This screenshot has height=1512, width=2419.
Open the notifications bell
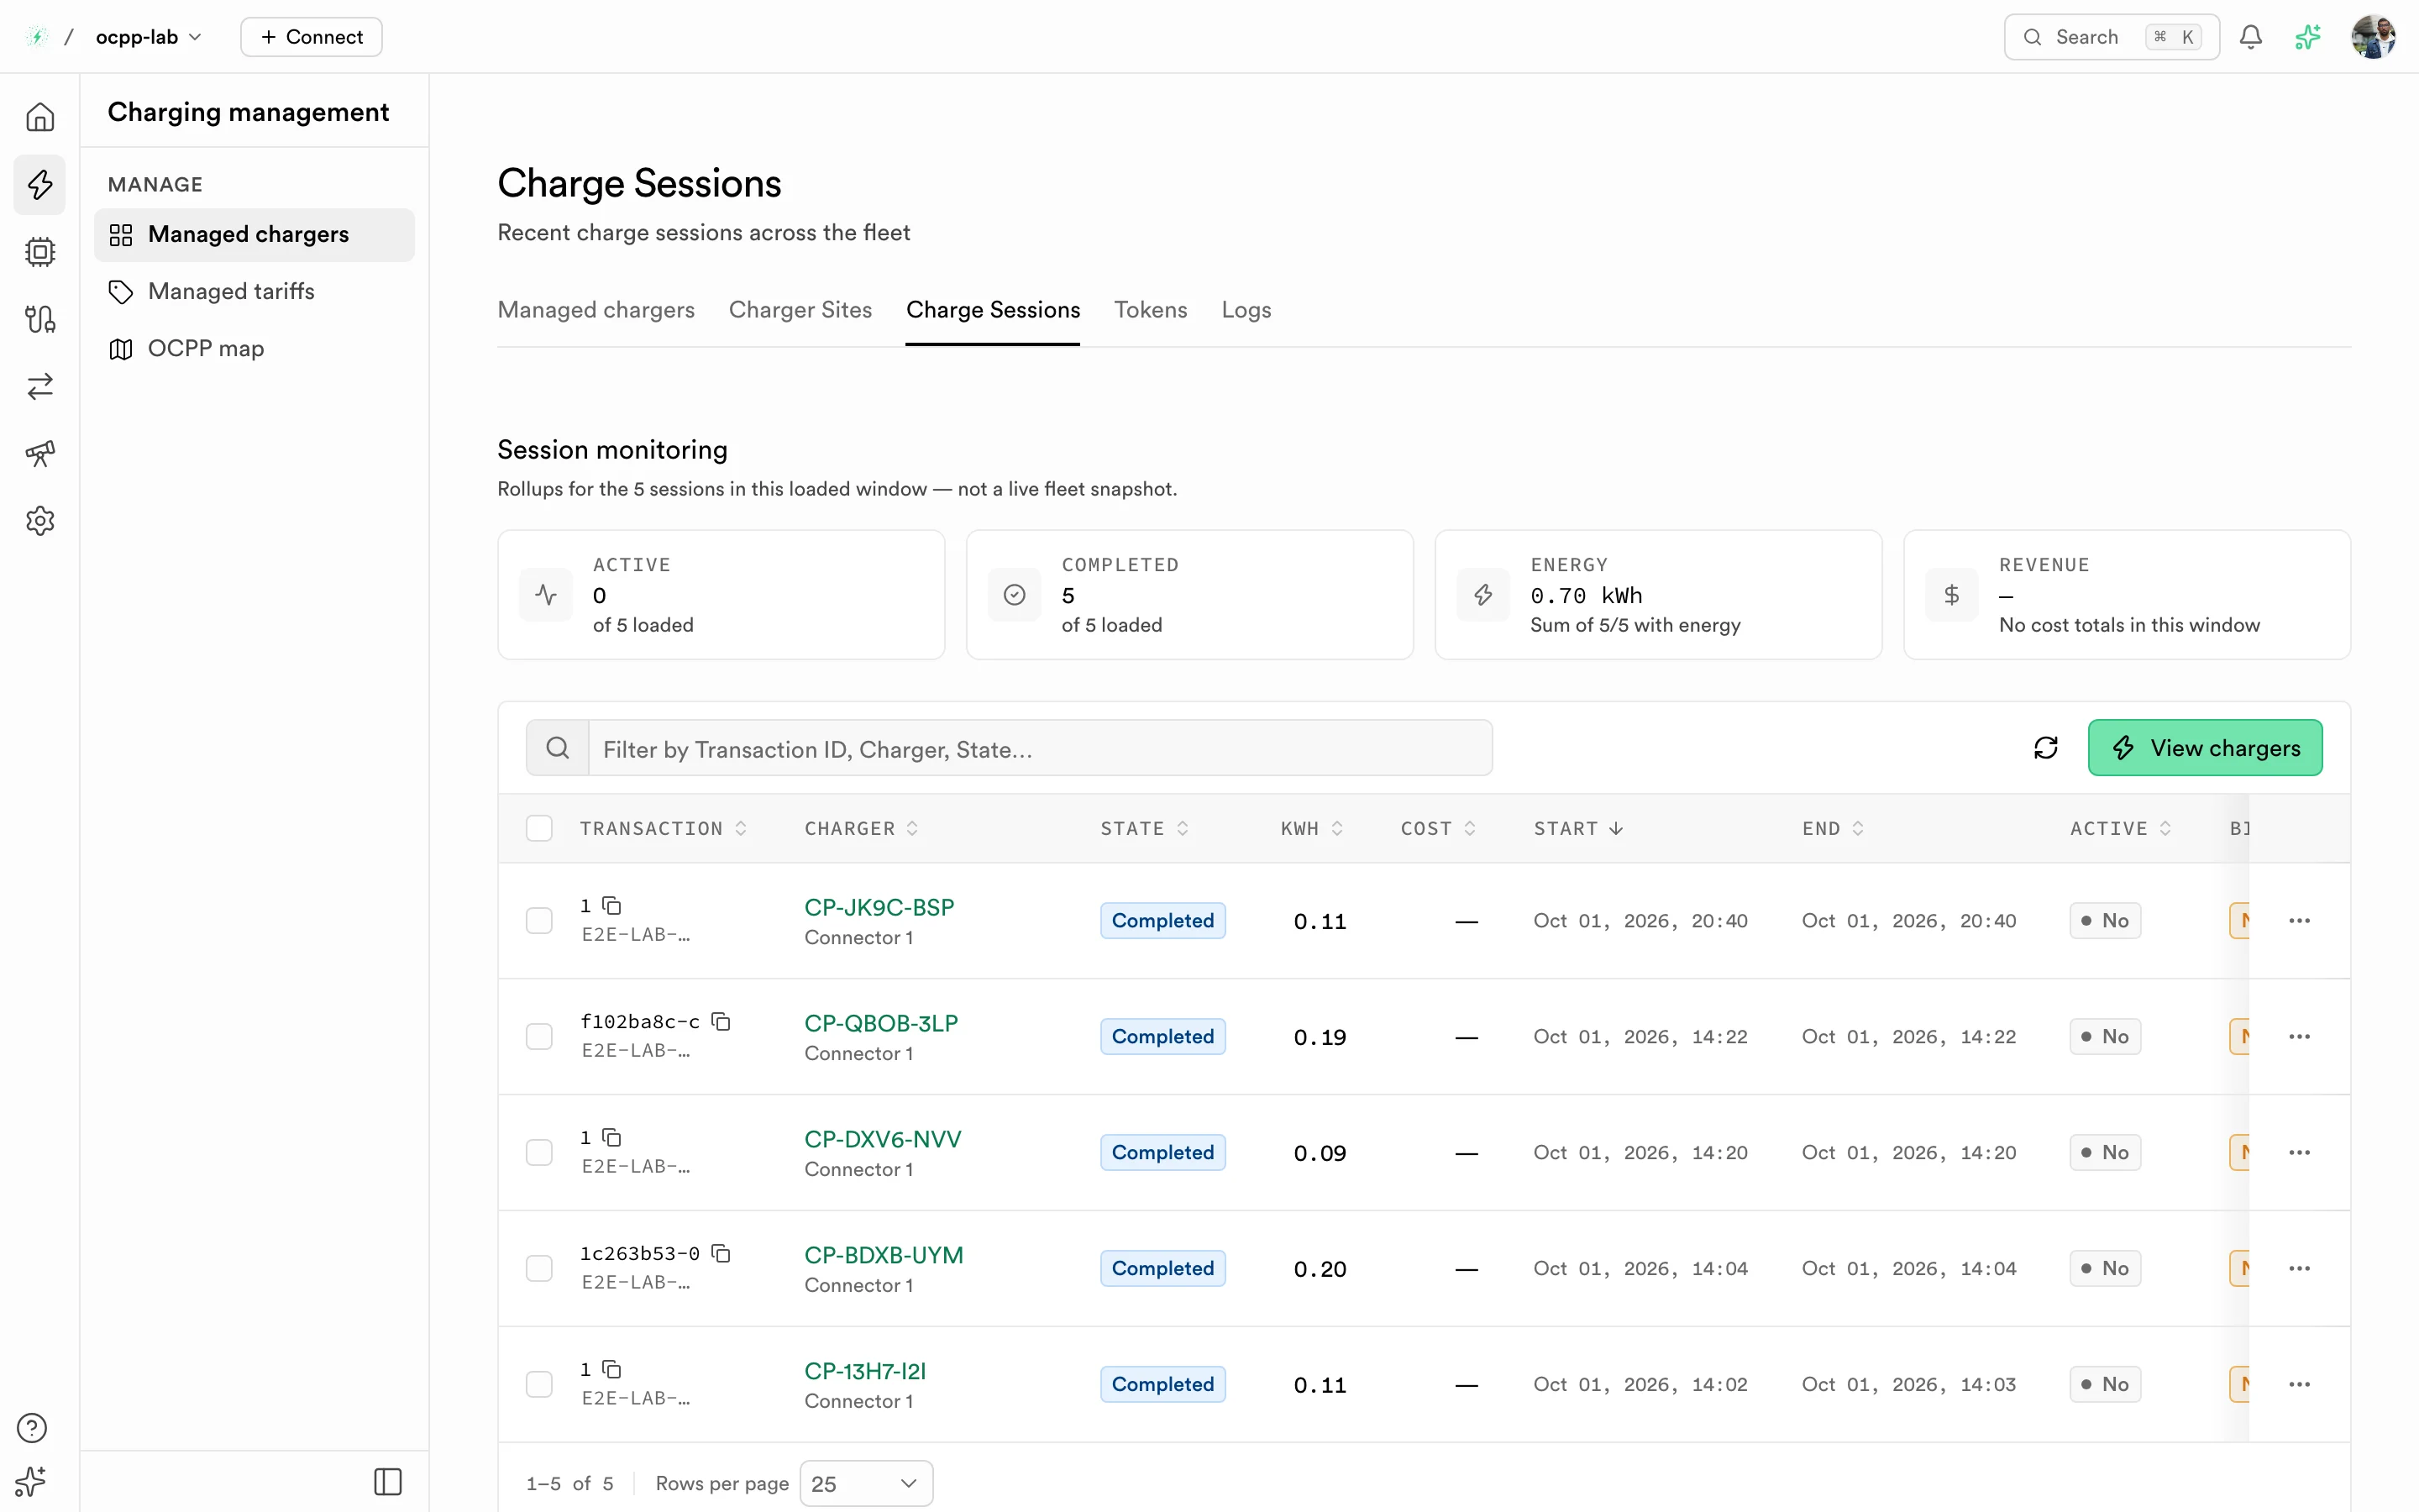(x=2250, y=37)
